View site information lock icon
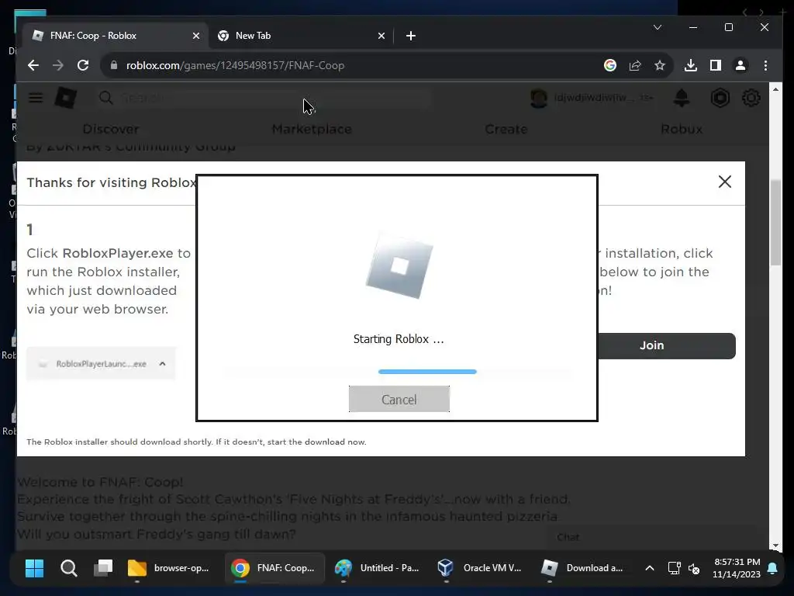Image resolution: width=794 pixels, height=596 pixels. (114, 65)
